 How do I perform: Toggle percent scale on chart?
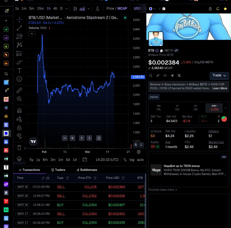125,160
